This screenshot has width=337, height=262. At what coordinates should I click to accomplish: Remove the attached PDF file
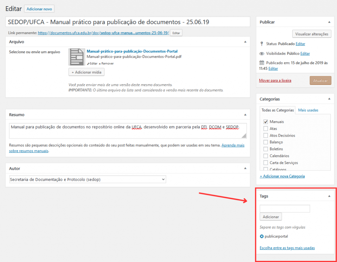(x=106, y=64)
